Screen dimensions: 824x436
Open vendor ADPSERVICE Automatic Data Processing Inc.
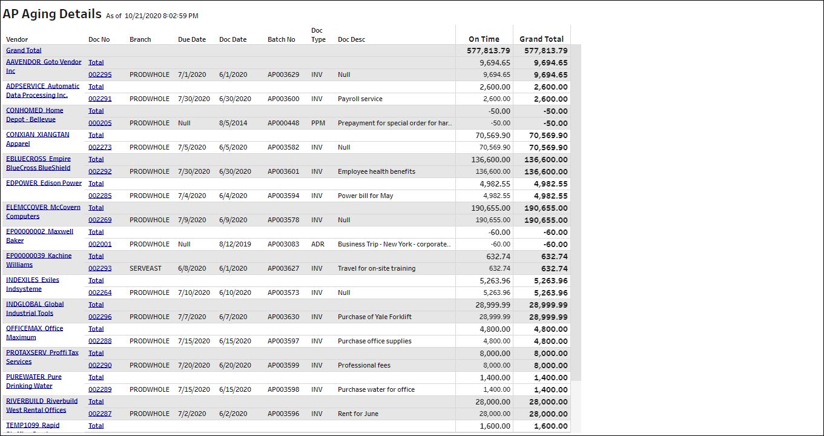point(43,90)
